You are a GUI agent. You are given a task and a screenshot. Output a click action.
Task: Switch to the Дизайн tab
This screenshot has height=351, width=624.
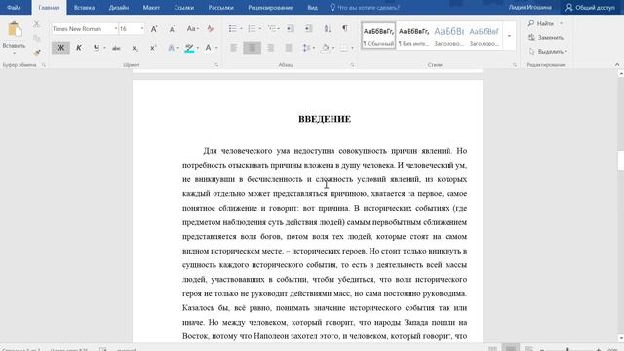click(x=119, y=7)
